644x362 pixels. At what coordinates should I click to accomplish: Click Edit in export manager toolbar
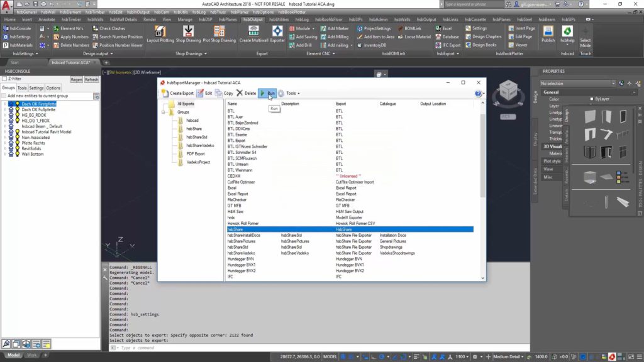coord(204,93)
